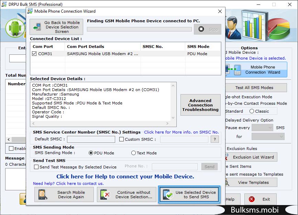Select PDU Mode radio button

coord(91,153)
